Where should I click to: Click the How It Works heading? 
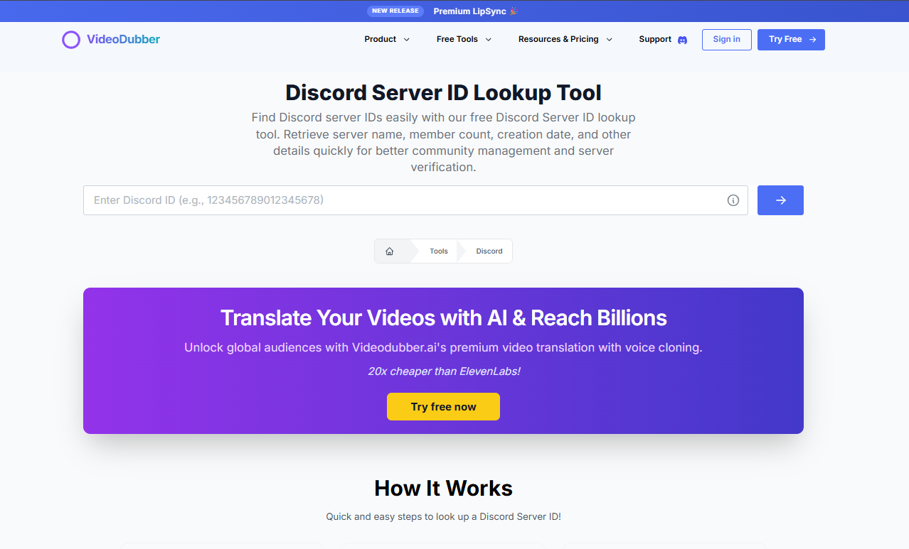pos(443,489)
